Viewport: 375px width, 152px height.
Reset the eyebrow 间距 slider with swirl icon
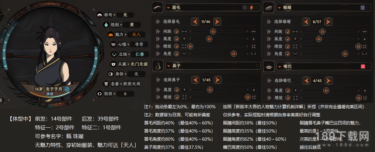point(176,31)
